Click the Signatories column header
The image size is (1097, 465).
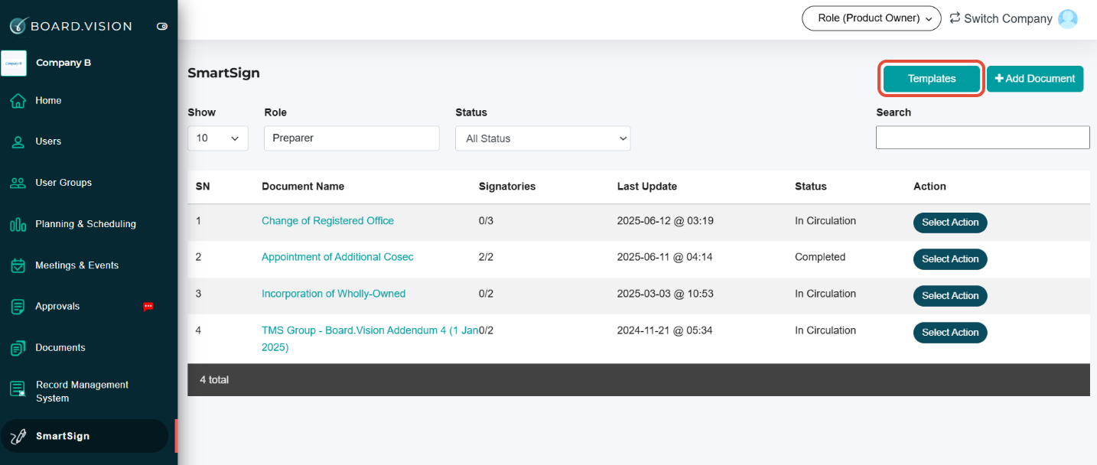point(507,187)
